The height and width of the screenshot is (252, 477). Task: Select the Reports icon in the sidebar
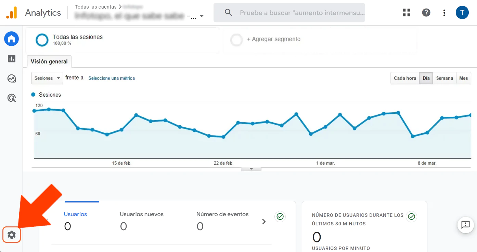tap(11, 58)
